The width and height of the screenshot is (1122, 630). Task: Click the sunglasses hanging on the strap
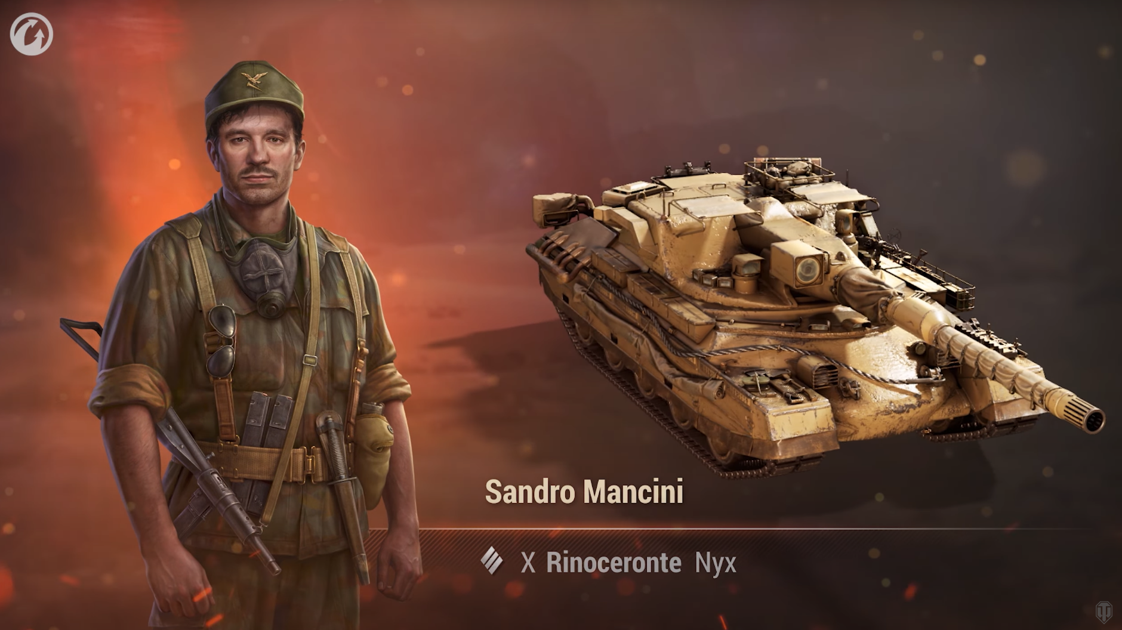221,341
